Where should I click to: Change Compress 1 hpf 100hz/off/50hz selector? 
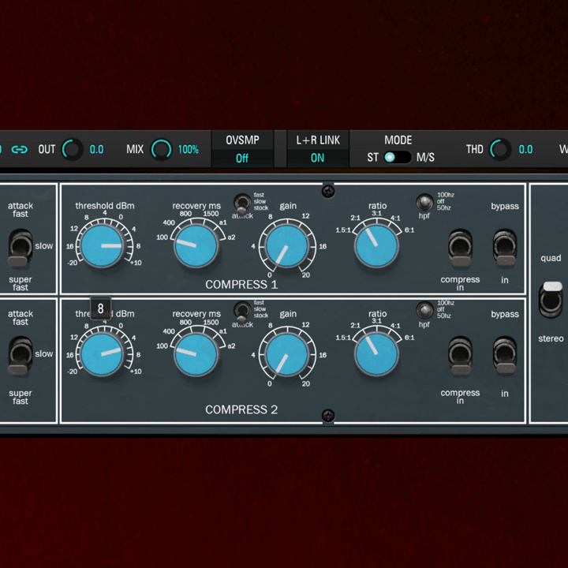tap(424, 202)
